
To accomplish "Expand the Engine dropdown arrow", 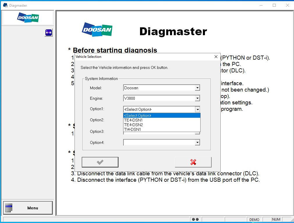I will coord(197,98).
